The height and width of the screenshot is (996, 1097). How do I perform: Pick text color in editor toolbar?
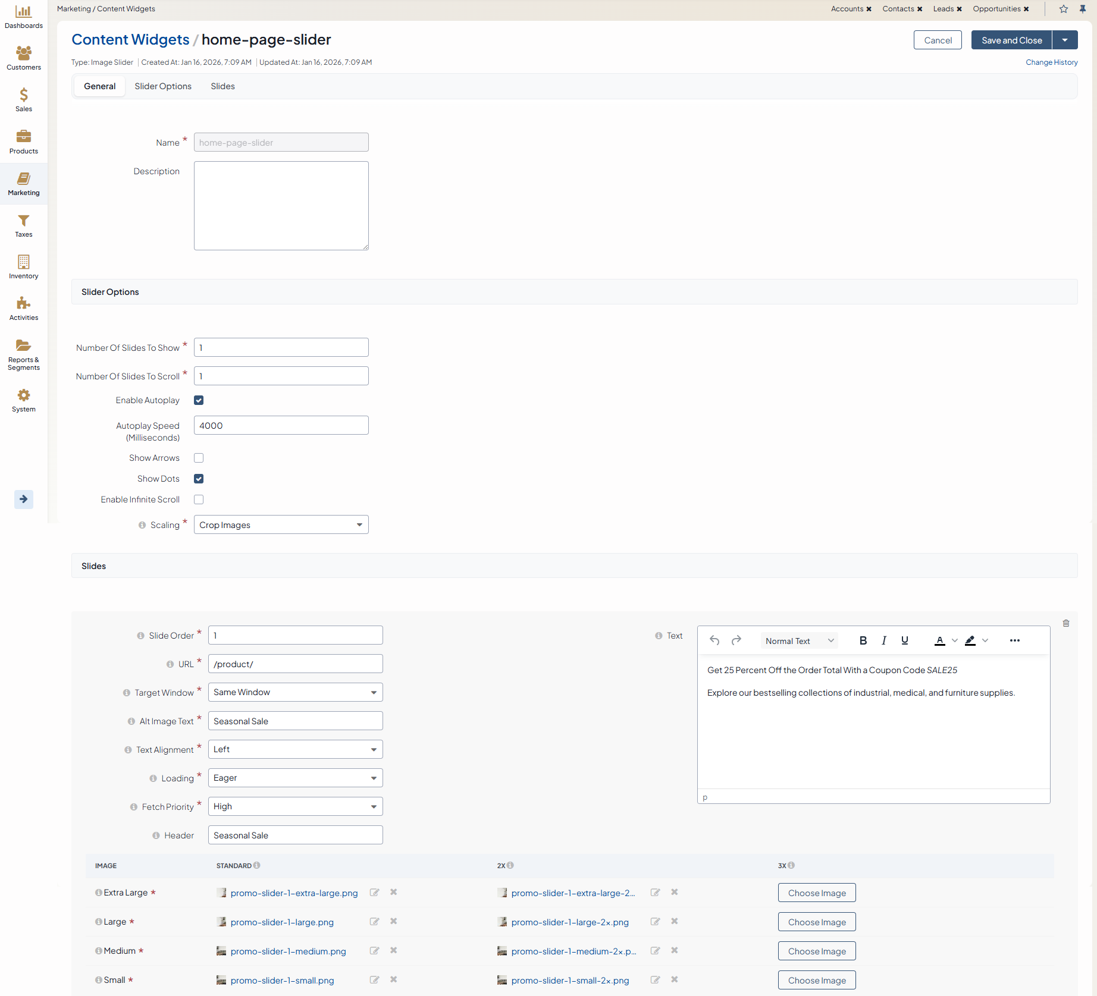[940, 640]
